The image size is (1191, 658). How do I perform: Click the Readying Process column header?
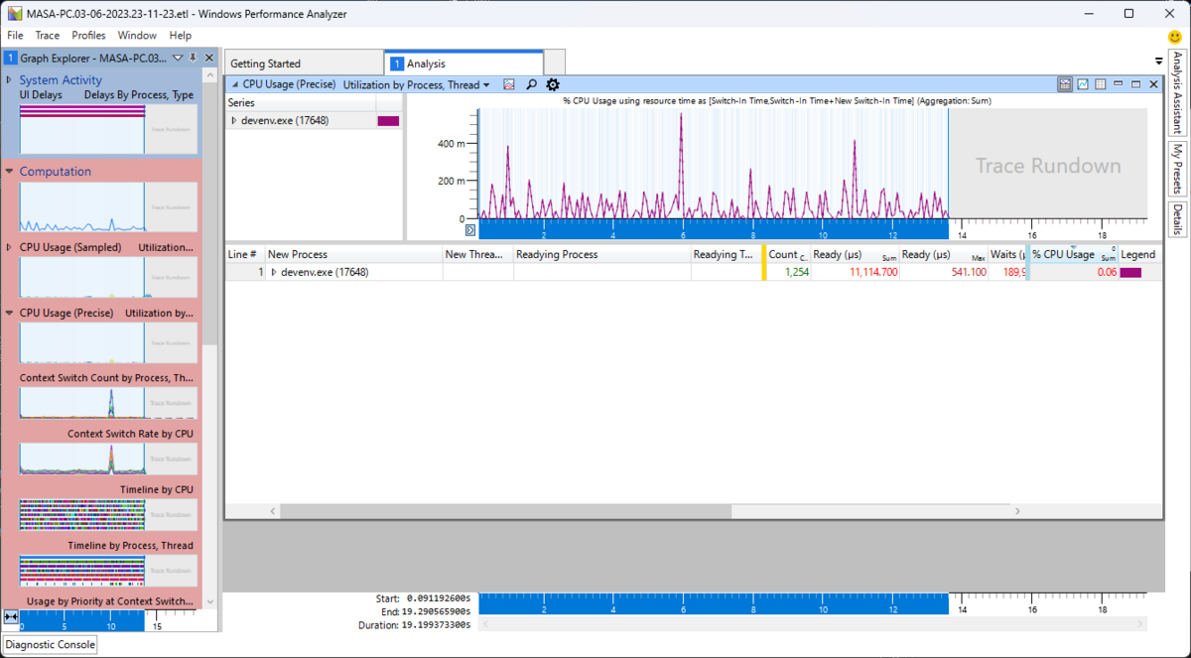[602, 255]
